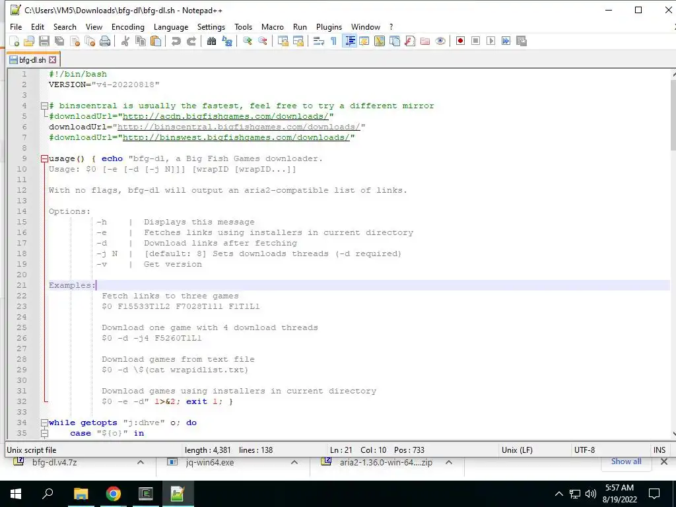Click the Save All toolbar icon
The image size is (676, 507).
(x=59, y=41)
